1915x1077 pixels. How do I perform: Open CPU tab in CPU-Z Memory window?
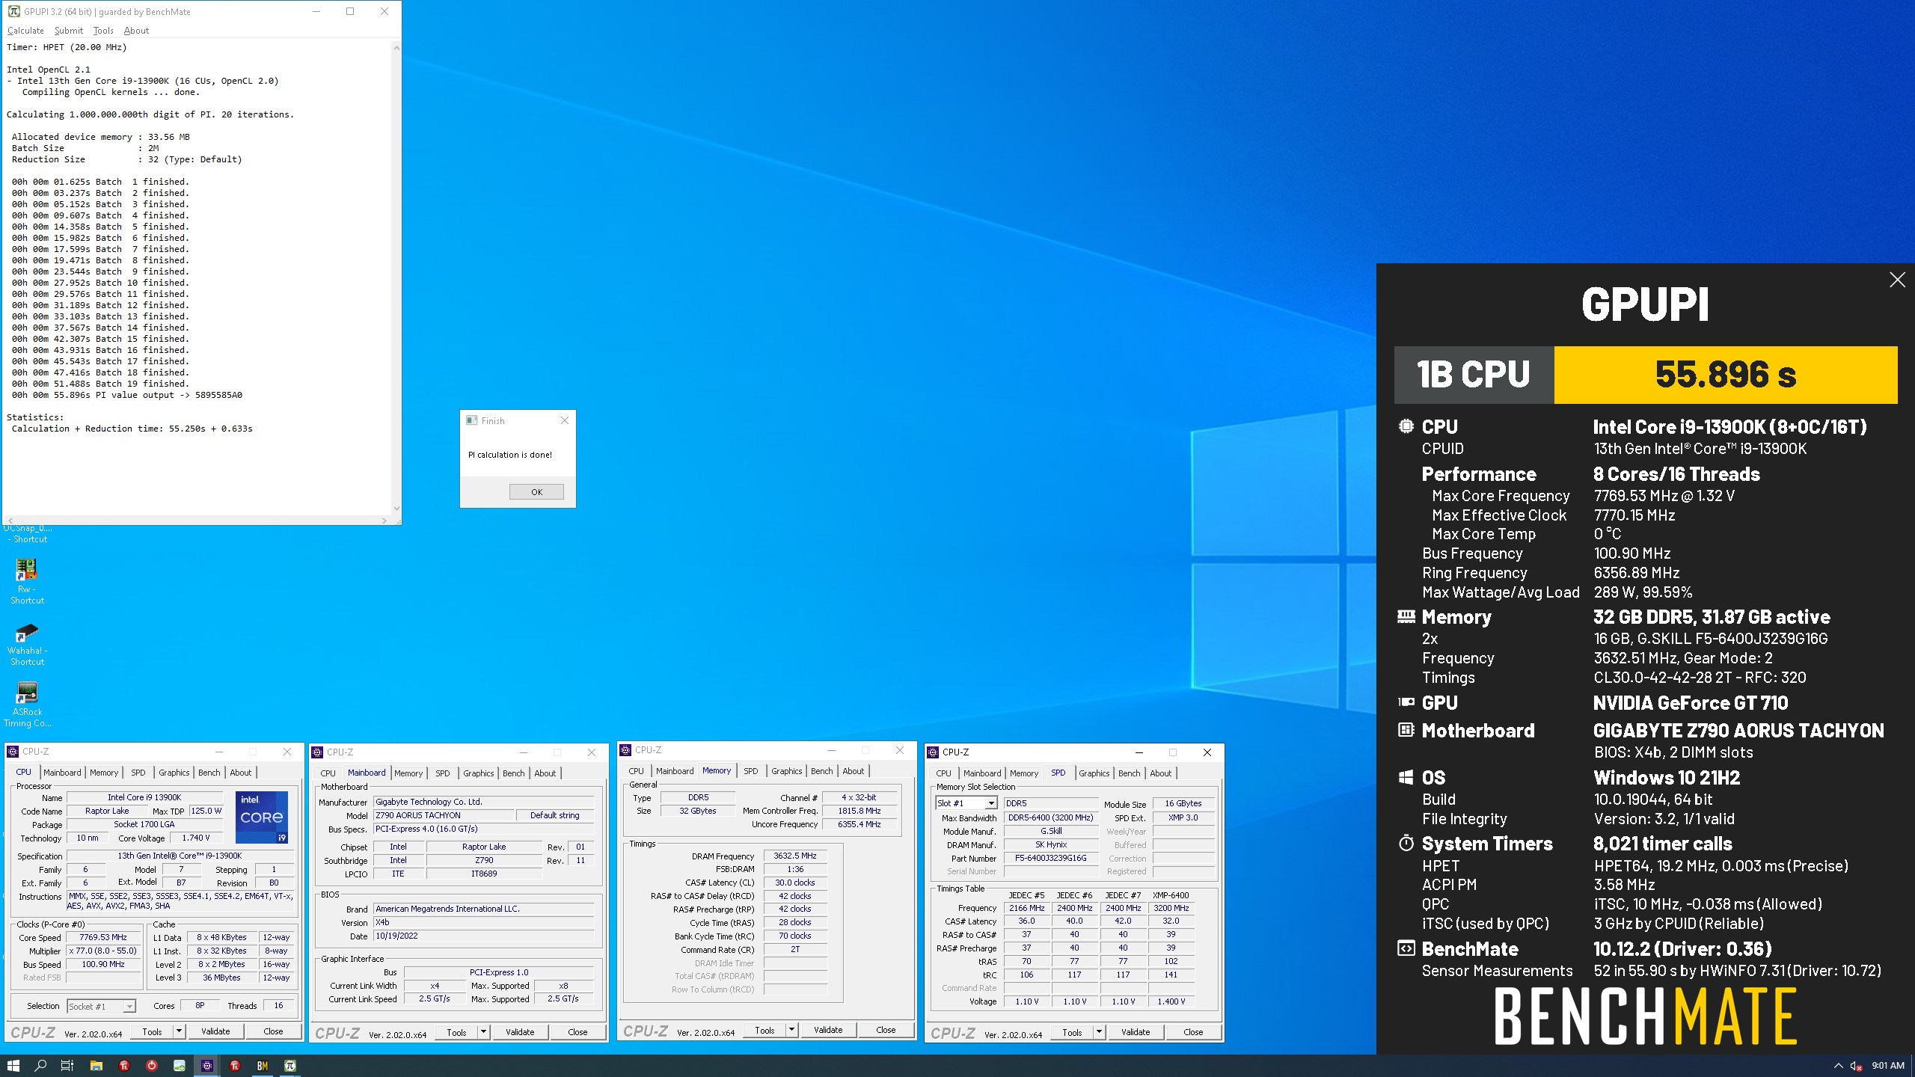(636, 771)
